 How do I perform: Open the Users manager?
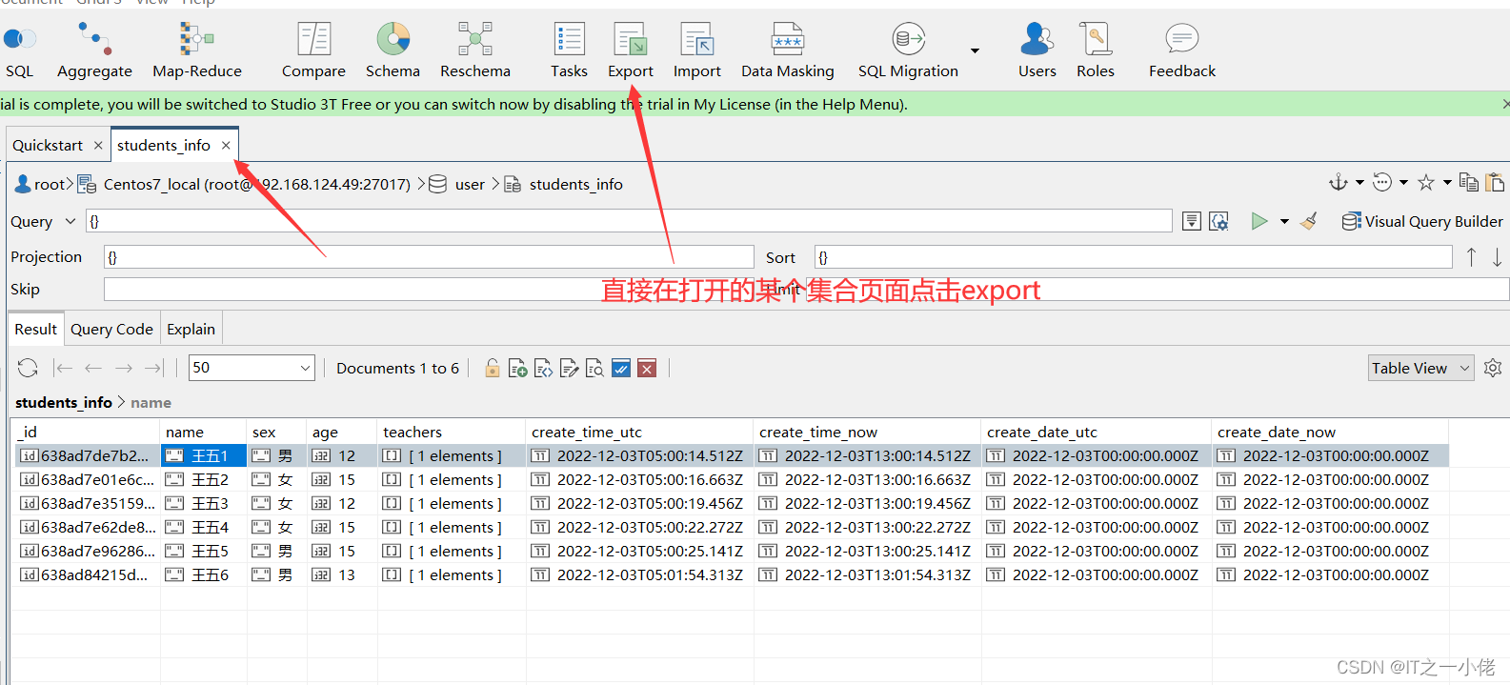[1037, 51]
